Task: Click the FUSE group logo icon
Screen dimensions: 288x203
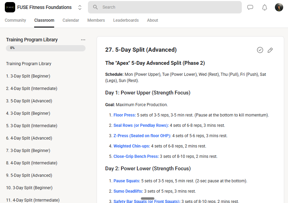Action: click(10, 7)
